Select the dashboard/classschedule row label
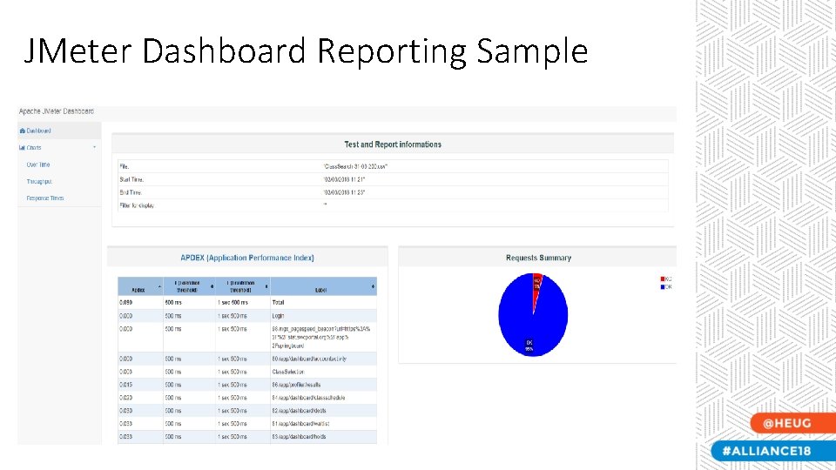 (308, 398)
